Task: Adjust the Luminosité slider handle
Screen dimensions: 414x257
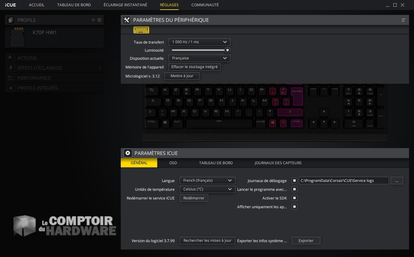Action: [228, 50]
